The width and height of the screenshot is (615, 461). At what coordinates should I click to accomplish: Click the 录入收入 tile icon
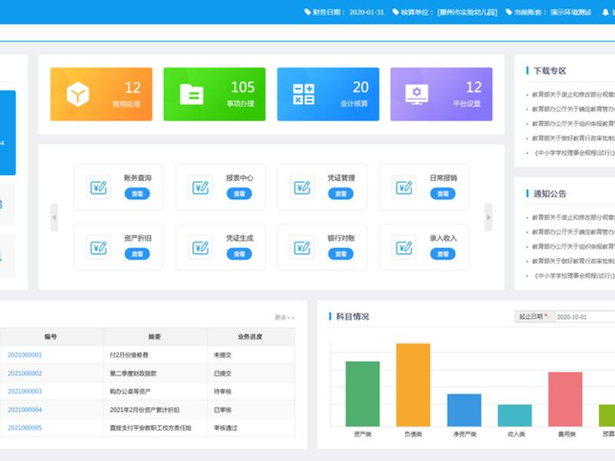point(404,247)
